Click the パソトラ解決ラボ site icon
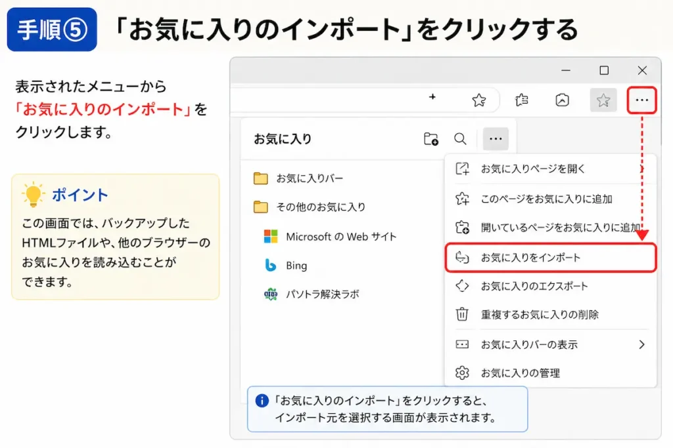673x448 pixels. [270, 295]
